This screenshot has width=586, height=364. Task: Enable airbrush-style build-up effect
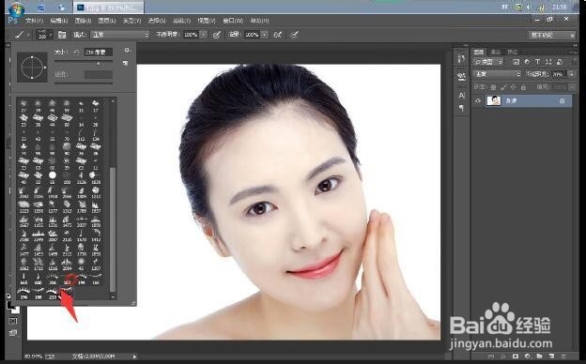coord(278,35)
